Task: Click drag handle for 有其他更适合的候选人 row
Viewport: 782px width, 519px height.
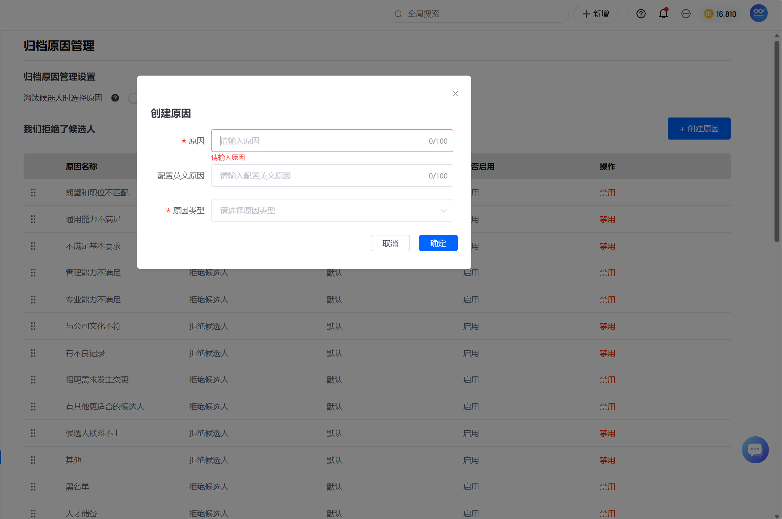Action: pos(33,406)
